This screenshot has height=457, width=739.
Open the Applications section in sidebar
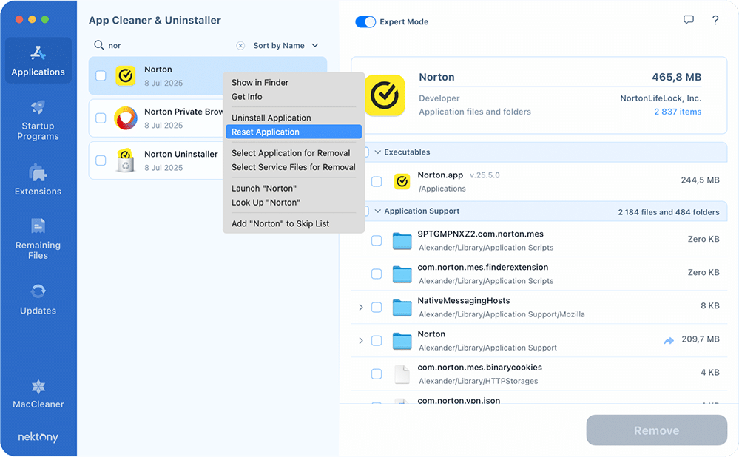(38, 61)
